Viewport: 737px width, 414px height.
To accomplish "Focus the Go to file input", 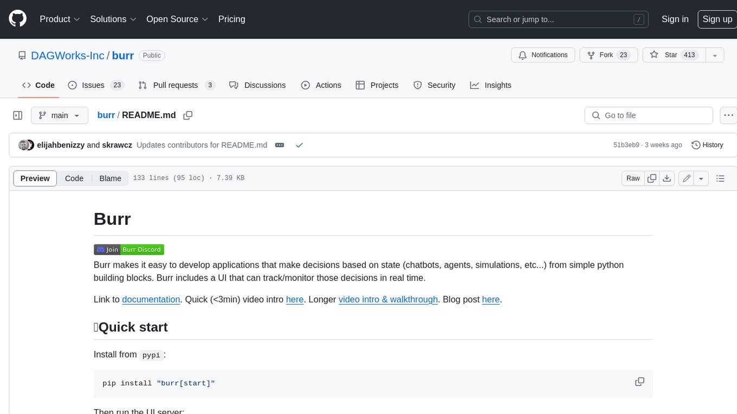I will tap(649, 115).
